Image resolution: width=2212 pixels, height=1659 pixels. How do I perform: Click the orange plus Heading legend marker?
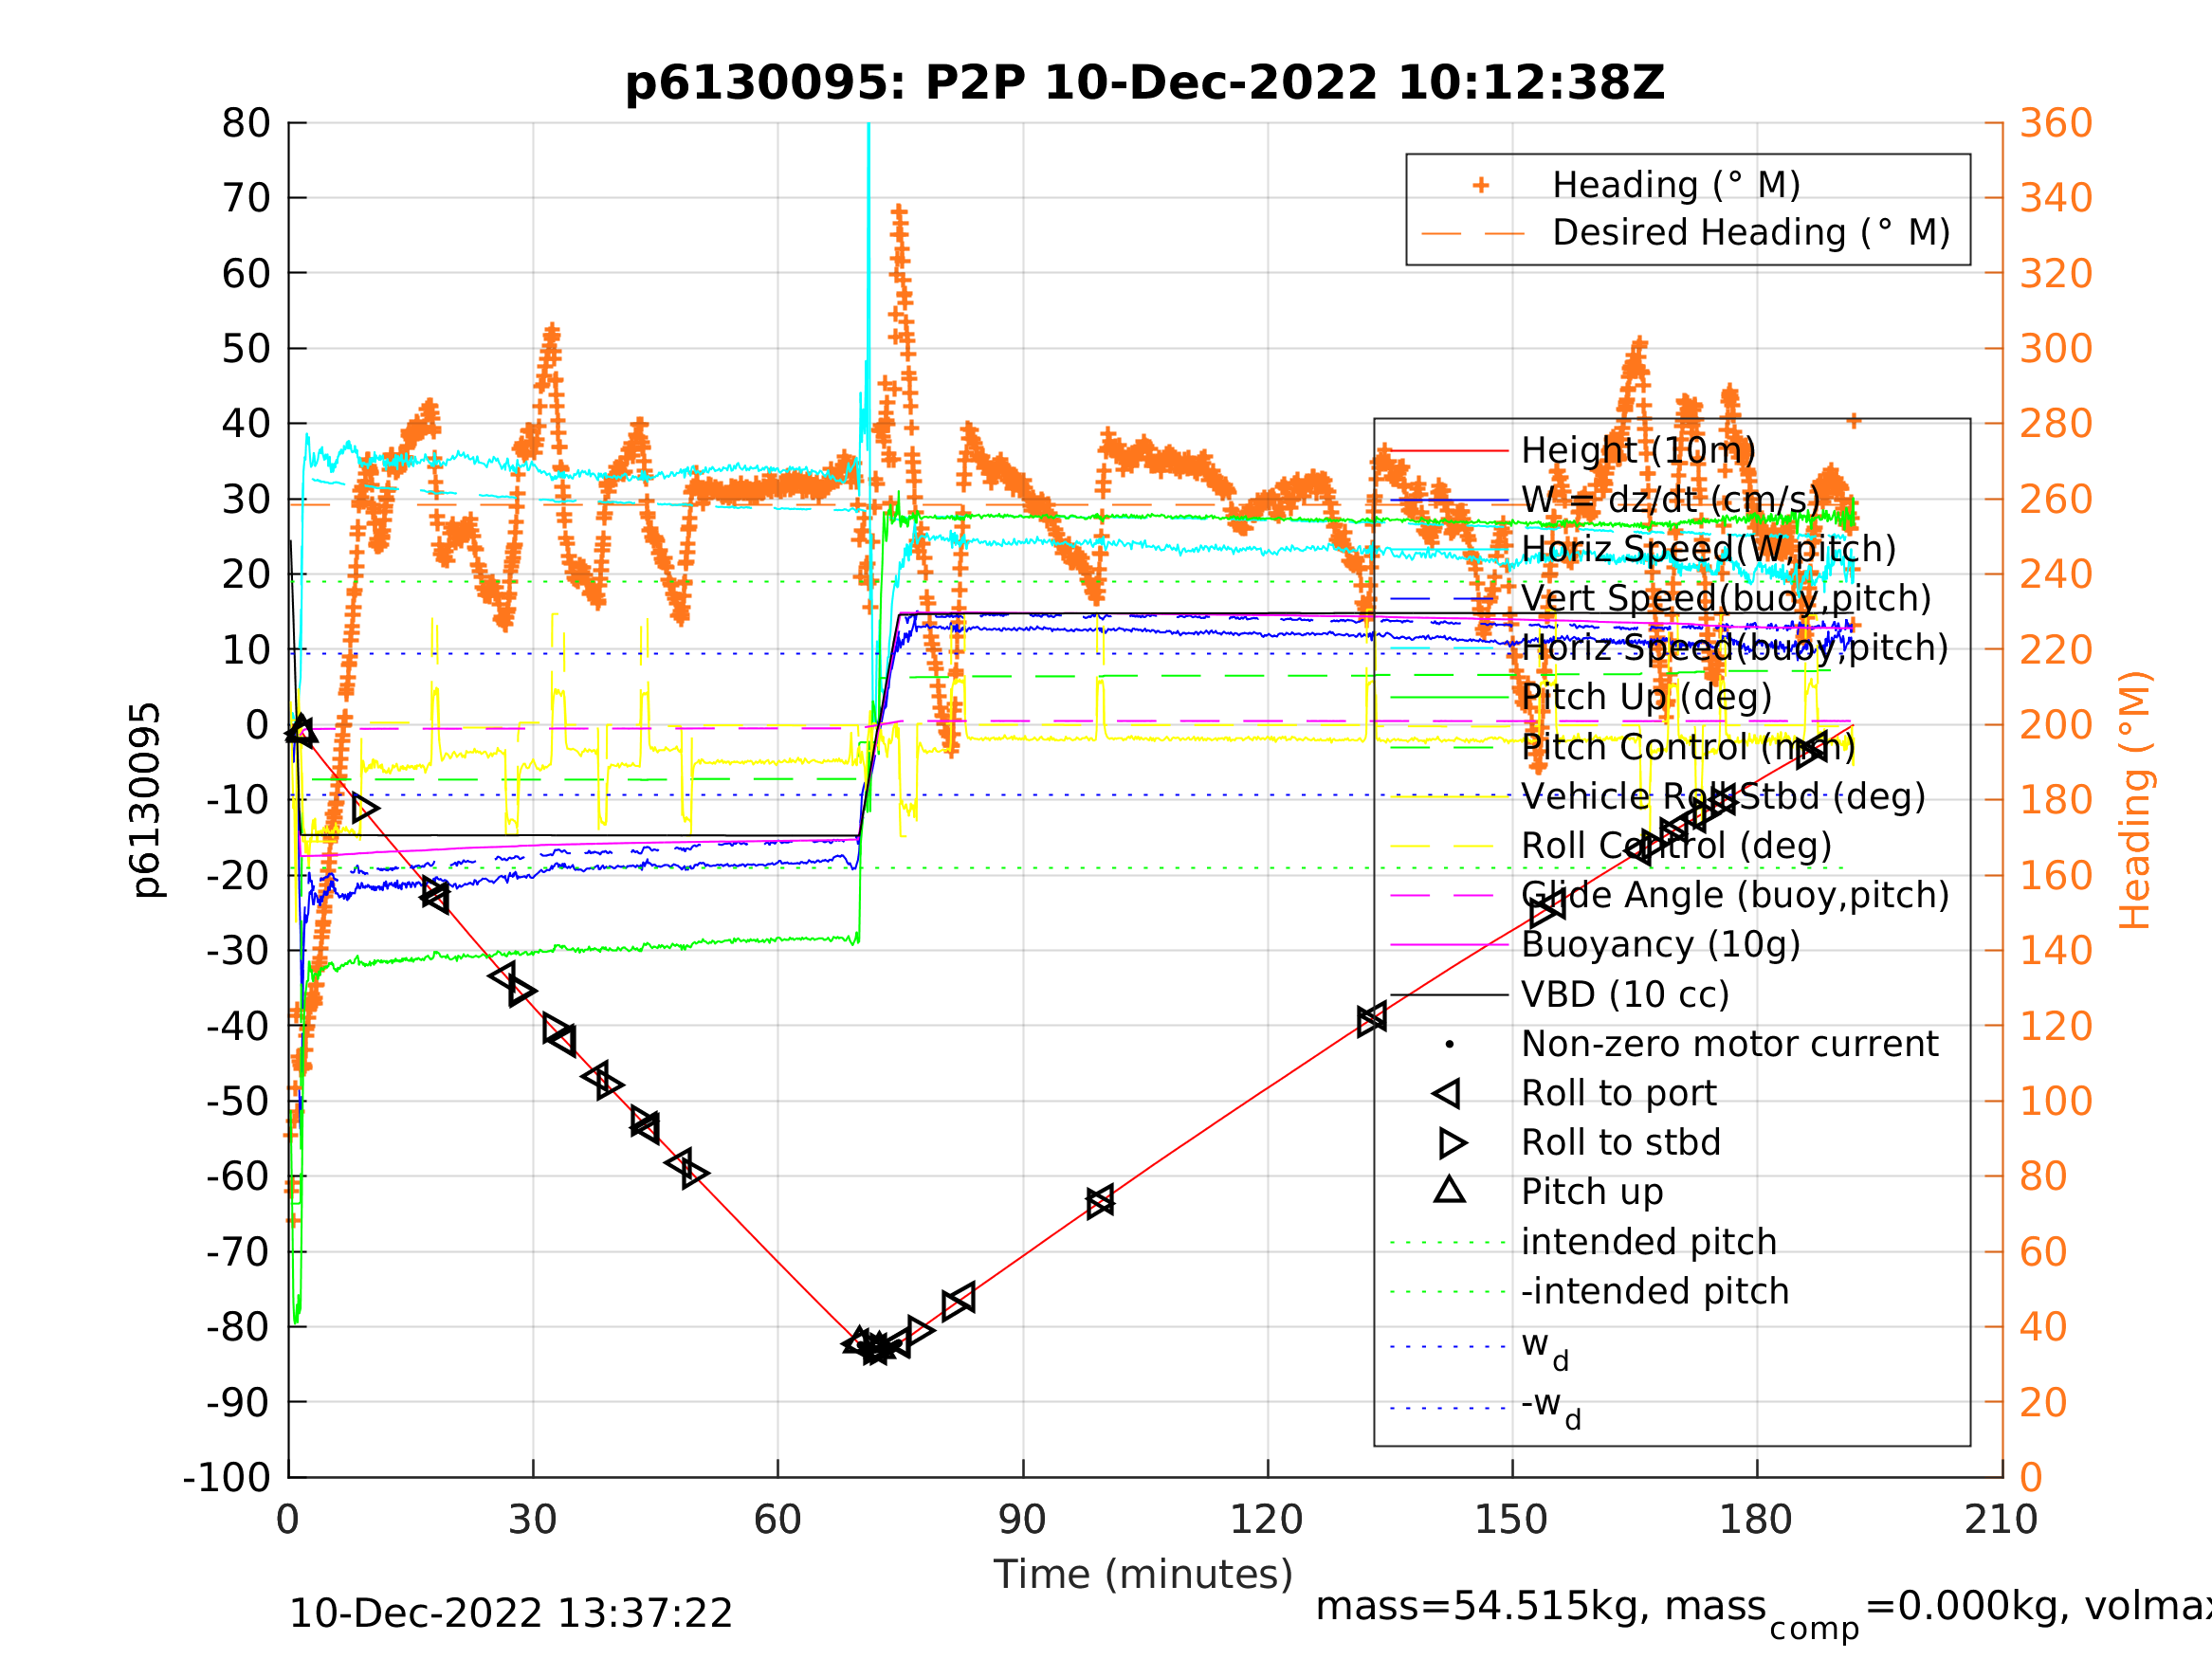coord(1481,185)
